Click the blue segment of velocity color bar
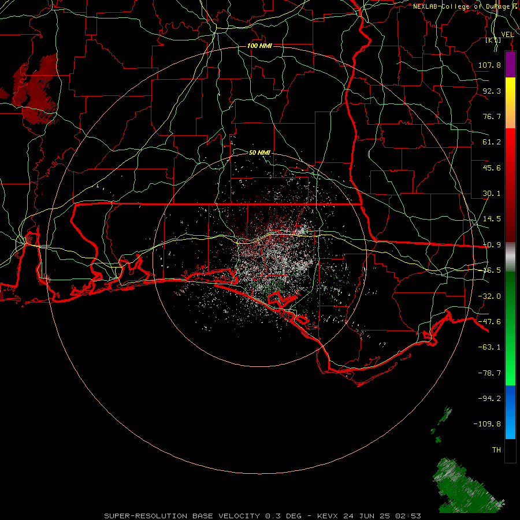 coord(510,412)
